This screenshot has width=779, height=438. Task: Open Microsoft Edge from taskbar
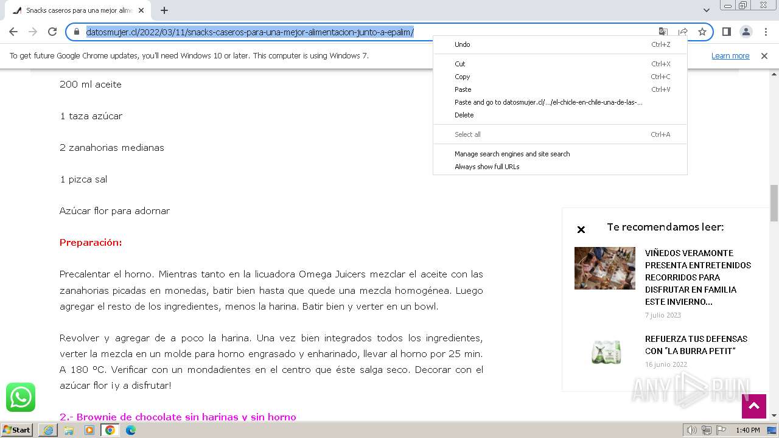coord(131,430)
